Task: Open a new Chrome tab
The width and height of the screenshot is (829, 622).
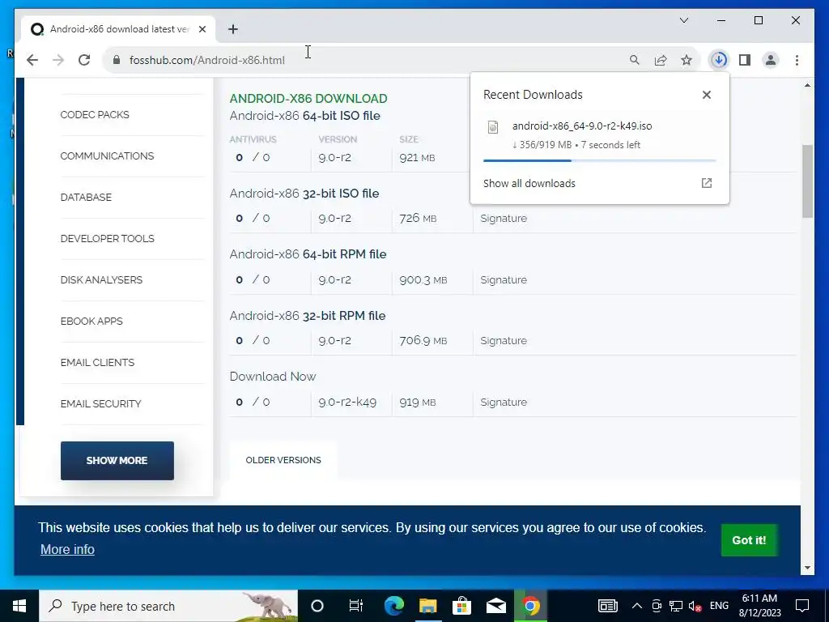Action: tap(233, 29)
